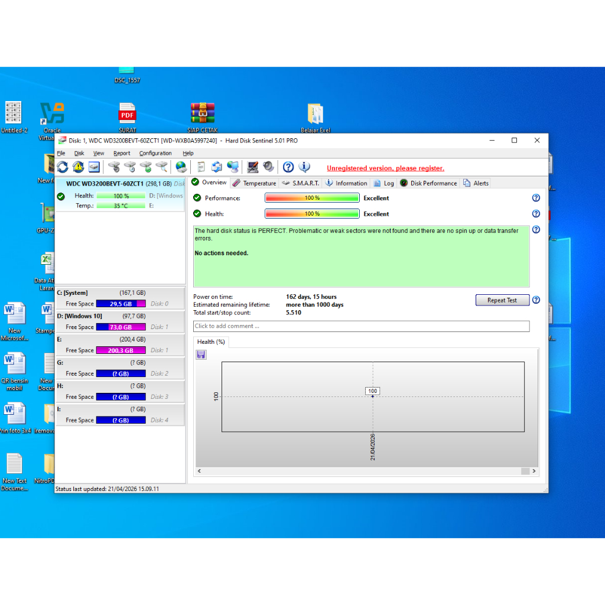This screenshot has height=605, width=605.
Task: Click the Unregistered version, please register link
Action: tap(385, 168)
